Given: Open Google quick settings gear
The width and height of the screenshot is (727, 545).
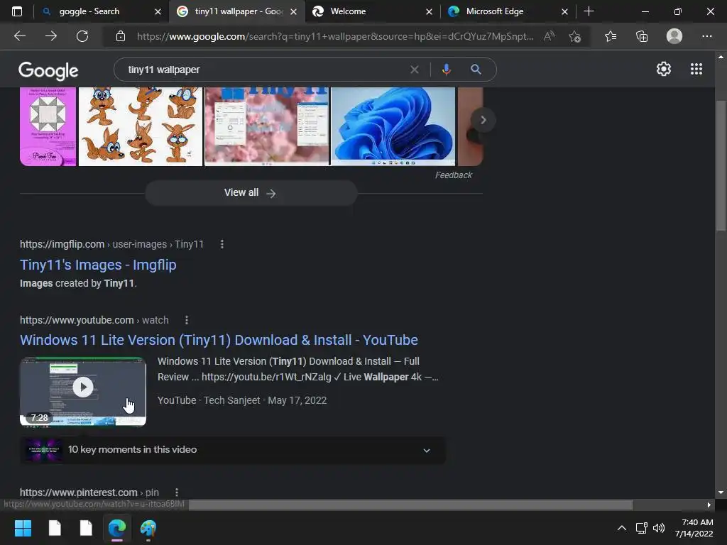Looking at the screenshot, I should pos(664,69).
